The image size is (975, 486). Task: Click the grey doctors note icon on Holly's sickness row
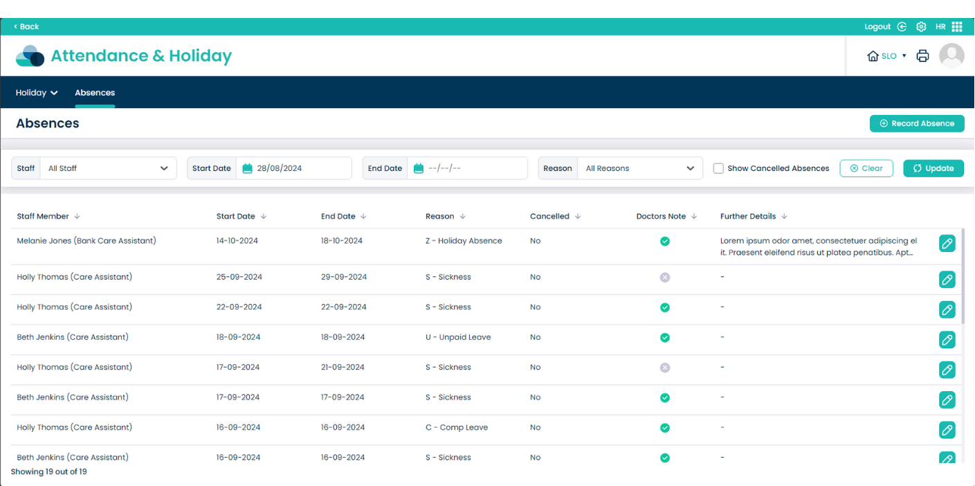point(665,277)
